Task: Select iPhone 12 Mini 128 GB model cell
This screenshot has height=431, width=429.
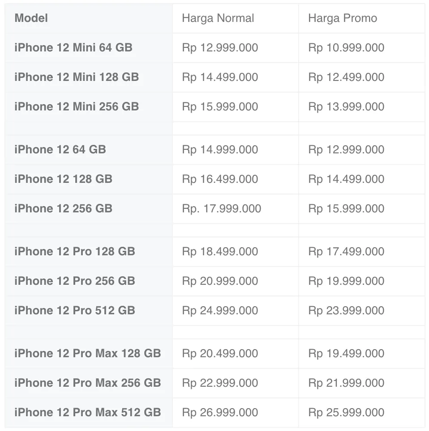Action: [x=77, y=77]
